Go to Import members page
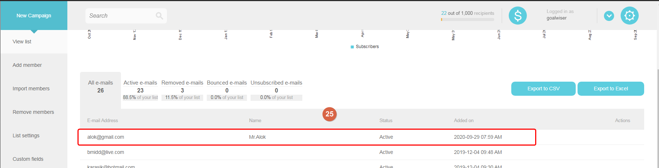This screenshot has height=168, width=659. coord(31,89)
